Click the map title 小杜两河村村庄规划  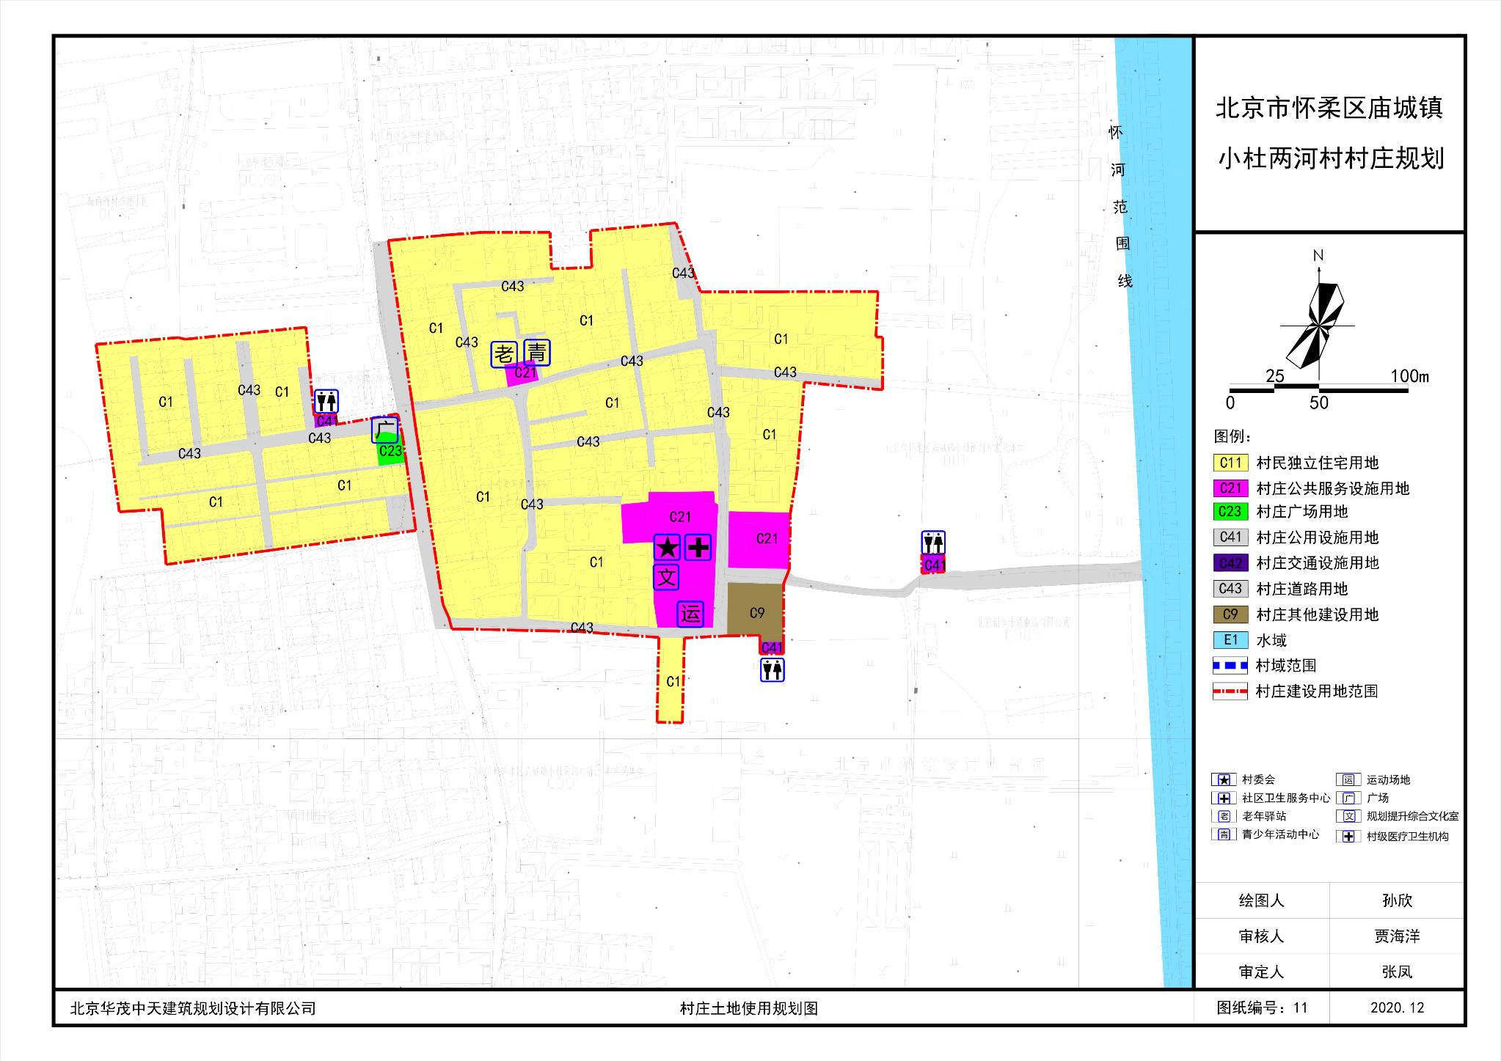[x=1331, y=158]
